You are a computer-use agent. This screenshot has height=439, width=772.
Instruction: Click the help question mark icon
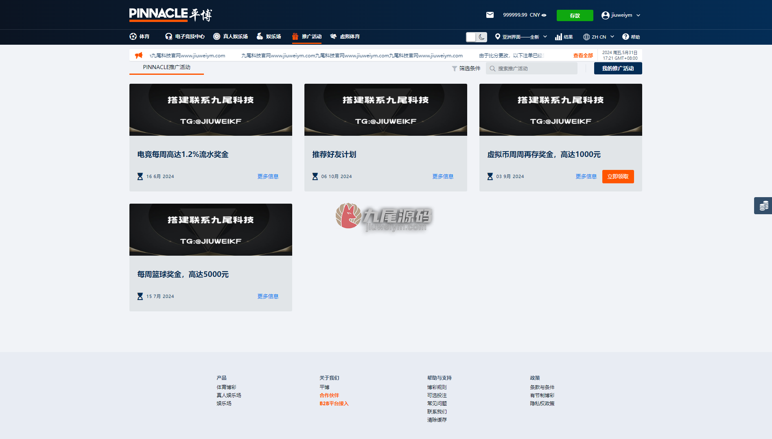point(625,37)
